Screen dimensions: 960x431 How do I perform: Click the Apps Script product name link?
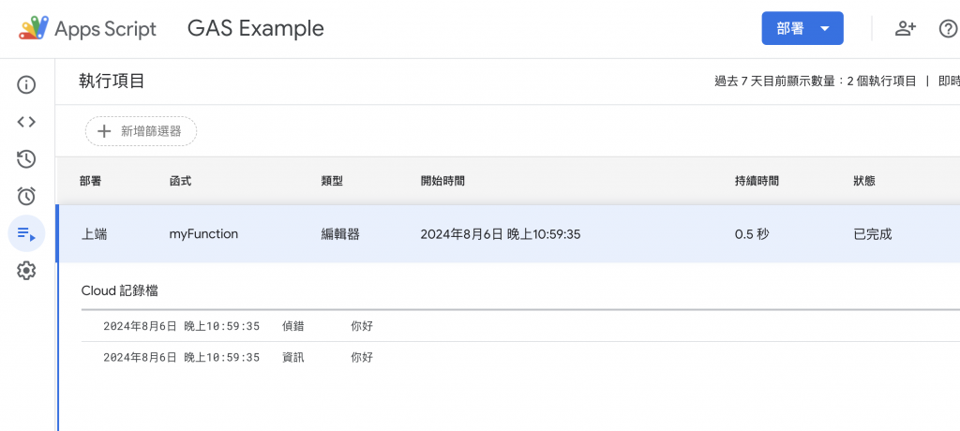[105, 28]
